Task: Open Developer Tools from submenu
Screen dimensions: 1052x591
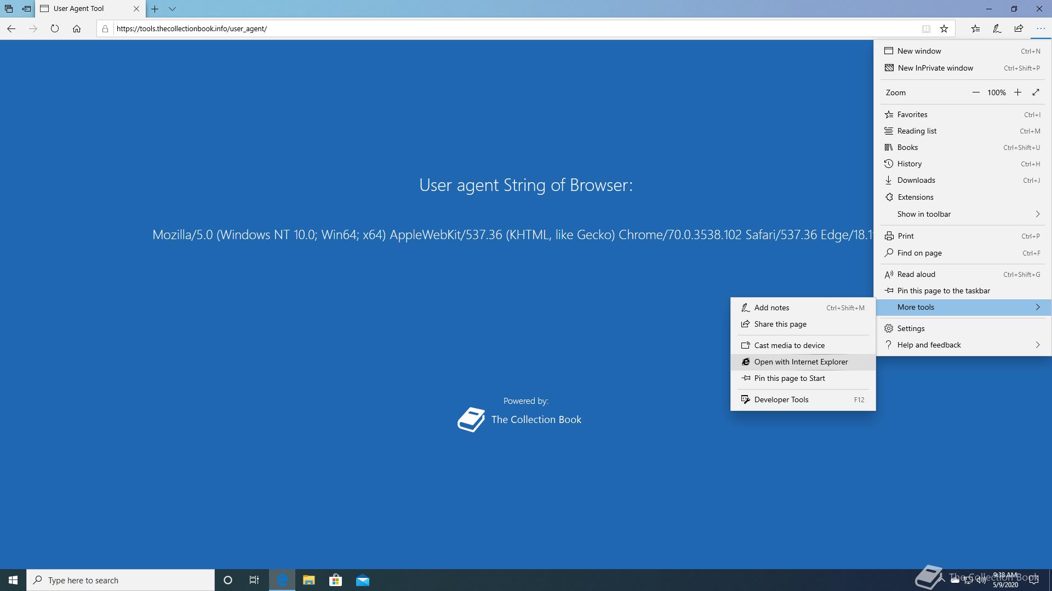Action: (781, 399)
